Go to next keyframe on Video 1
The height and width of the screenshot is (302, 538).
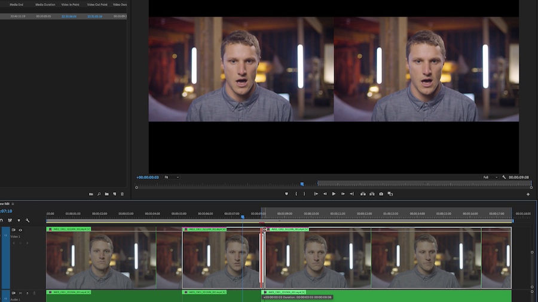(27, 243)
